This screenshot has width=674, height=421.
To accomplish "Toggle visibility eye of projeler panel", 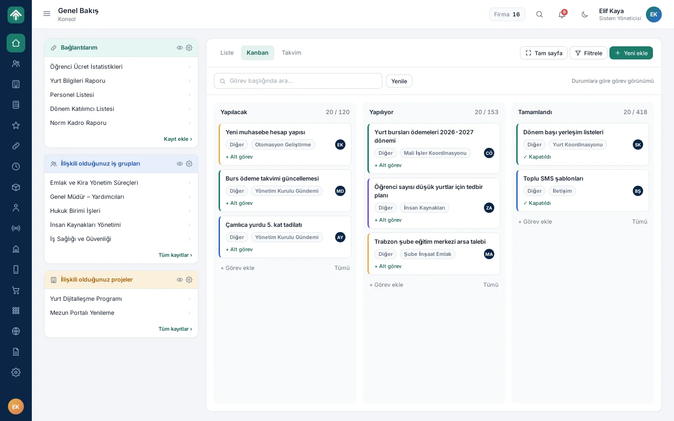I will coord(180,280).
